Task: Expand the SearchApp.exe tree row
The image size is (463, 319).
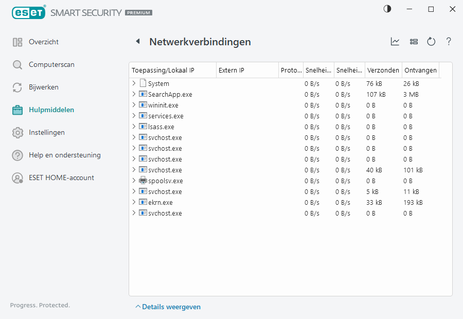Action: pos(135,94)
